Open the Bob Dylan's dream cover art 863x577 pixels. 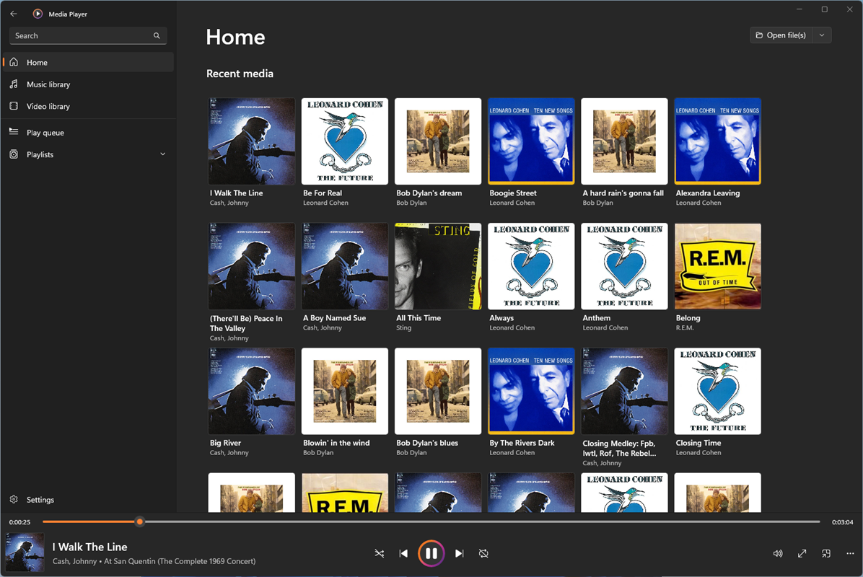[438, 141]
